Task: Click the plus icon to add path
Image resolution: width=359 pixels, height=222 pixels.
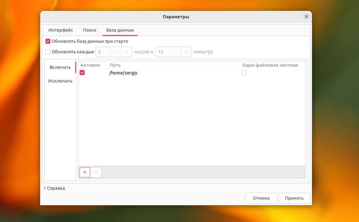Action: [85, 172]
